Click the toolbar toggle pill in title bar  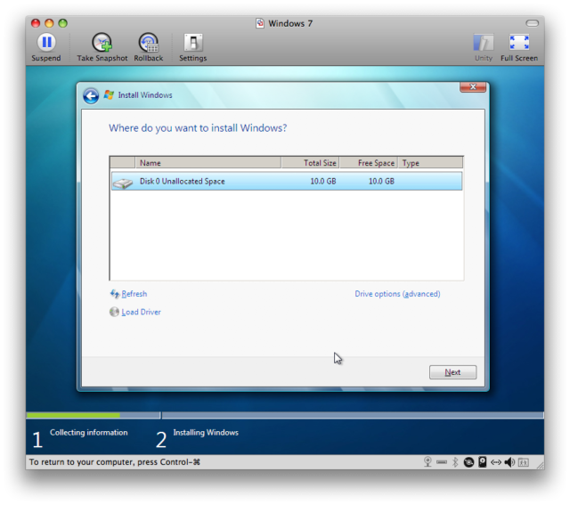click(x=532, y=23)
